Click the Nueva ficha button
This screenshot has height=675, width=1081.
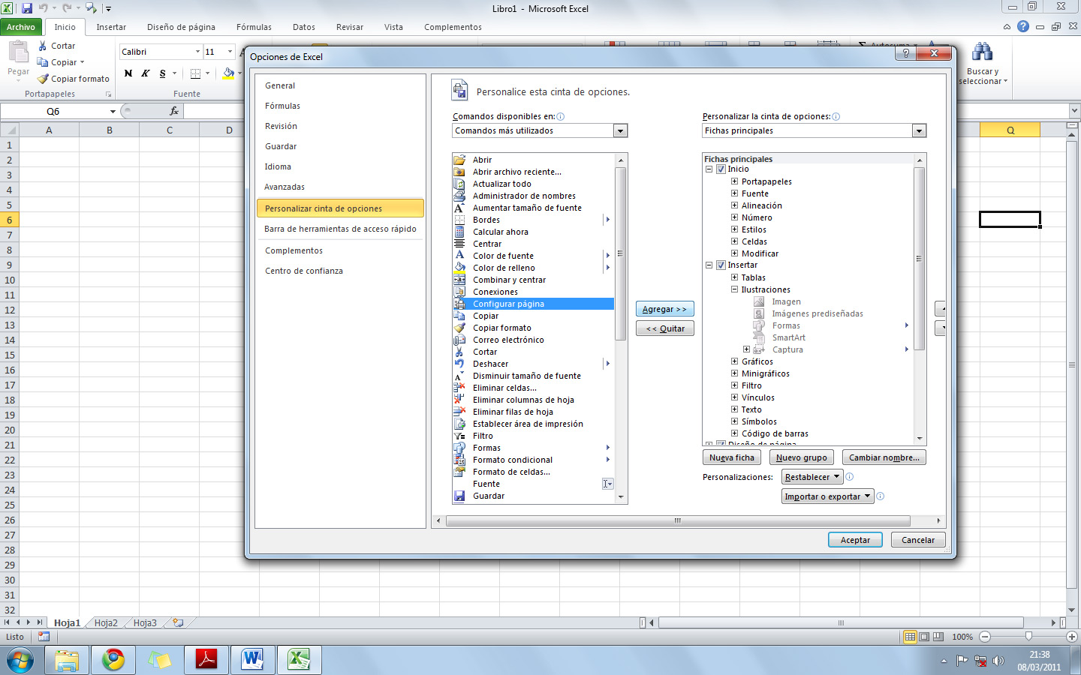click(731, 457)
